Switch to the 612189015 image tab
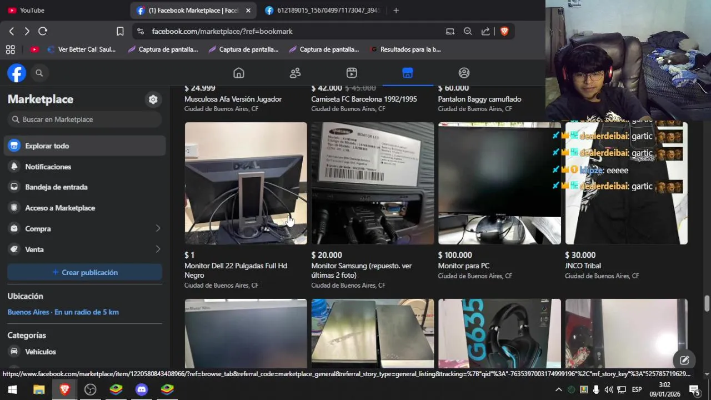This screenshot has width=711, height=400. point(323,10)
